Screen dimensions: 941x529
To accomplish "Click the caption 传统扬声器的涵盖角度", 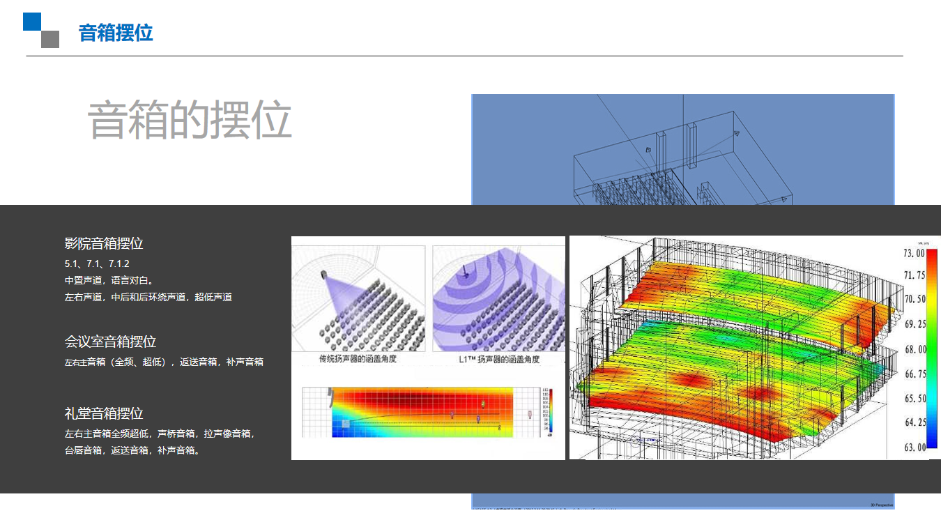I will tap(358, 359).
